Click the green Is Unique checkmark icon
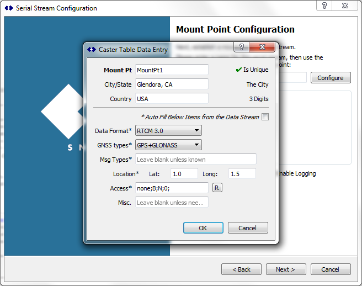This screenshot has height=286, width=362. pos(238,70)
